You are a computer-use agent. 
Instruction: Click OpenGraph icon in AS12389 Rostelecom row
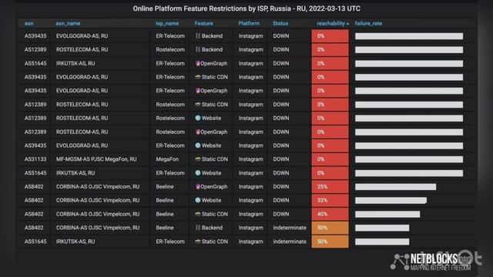tap(198, 132)
